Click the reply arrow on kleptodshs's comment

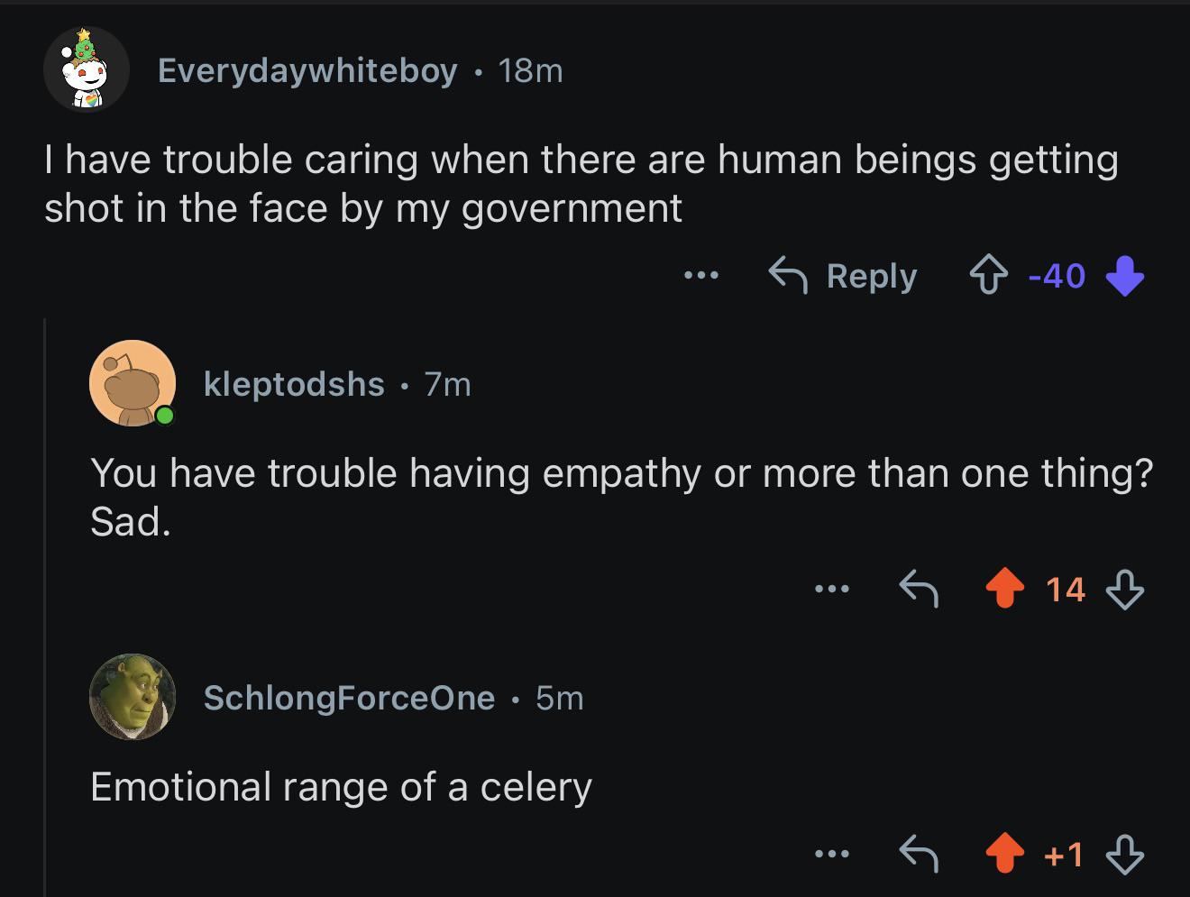[920, 589]
